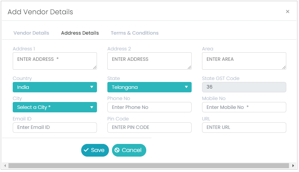299x172 pixels.
Task: Click the checkmark icon on Save
Action: tap(86, 150)
